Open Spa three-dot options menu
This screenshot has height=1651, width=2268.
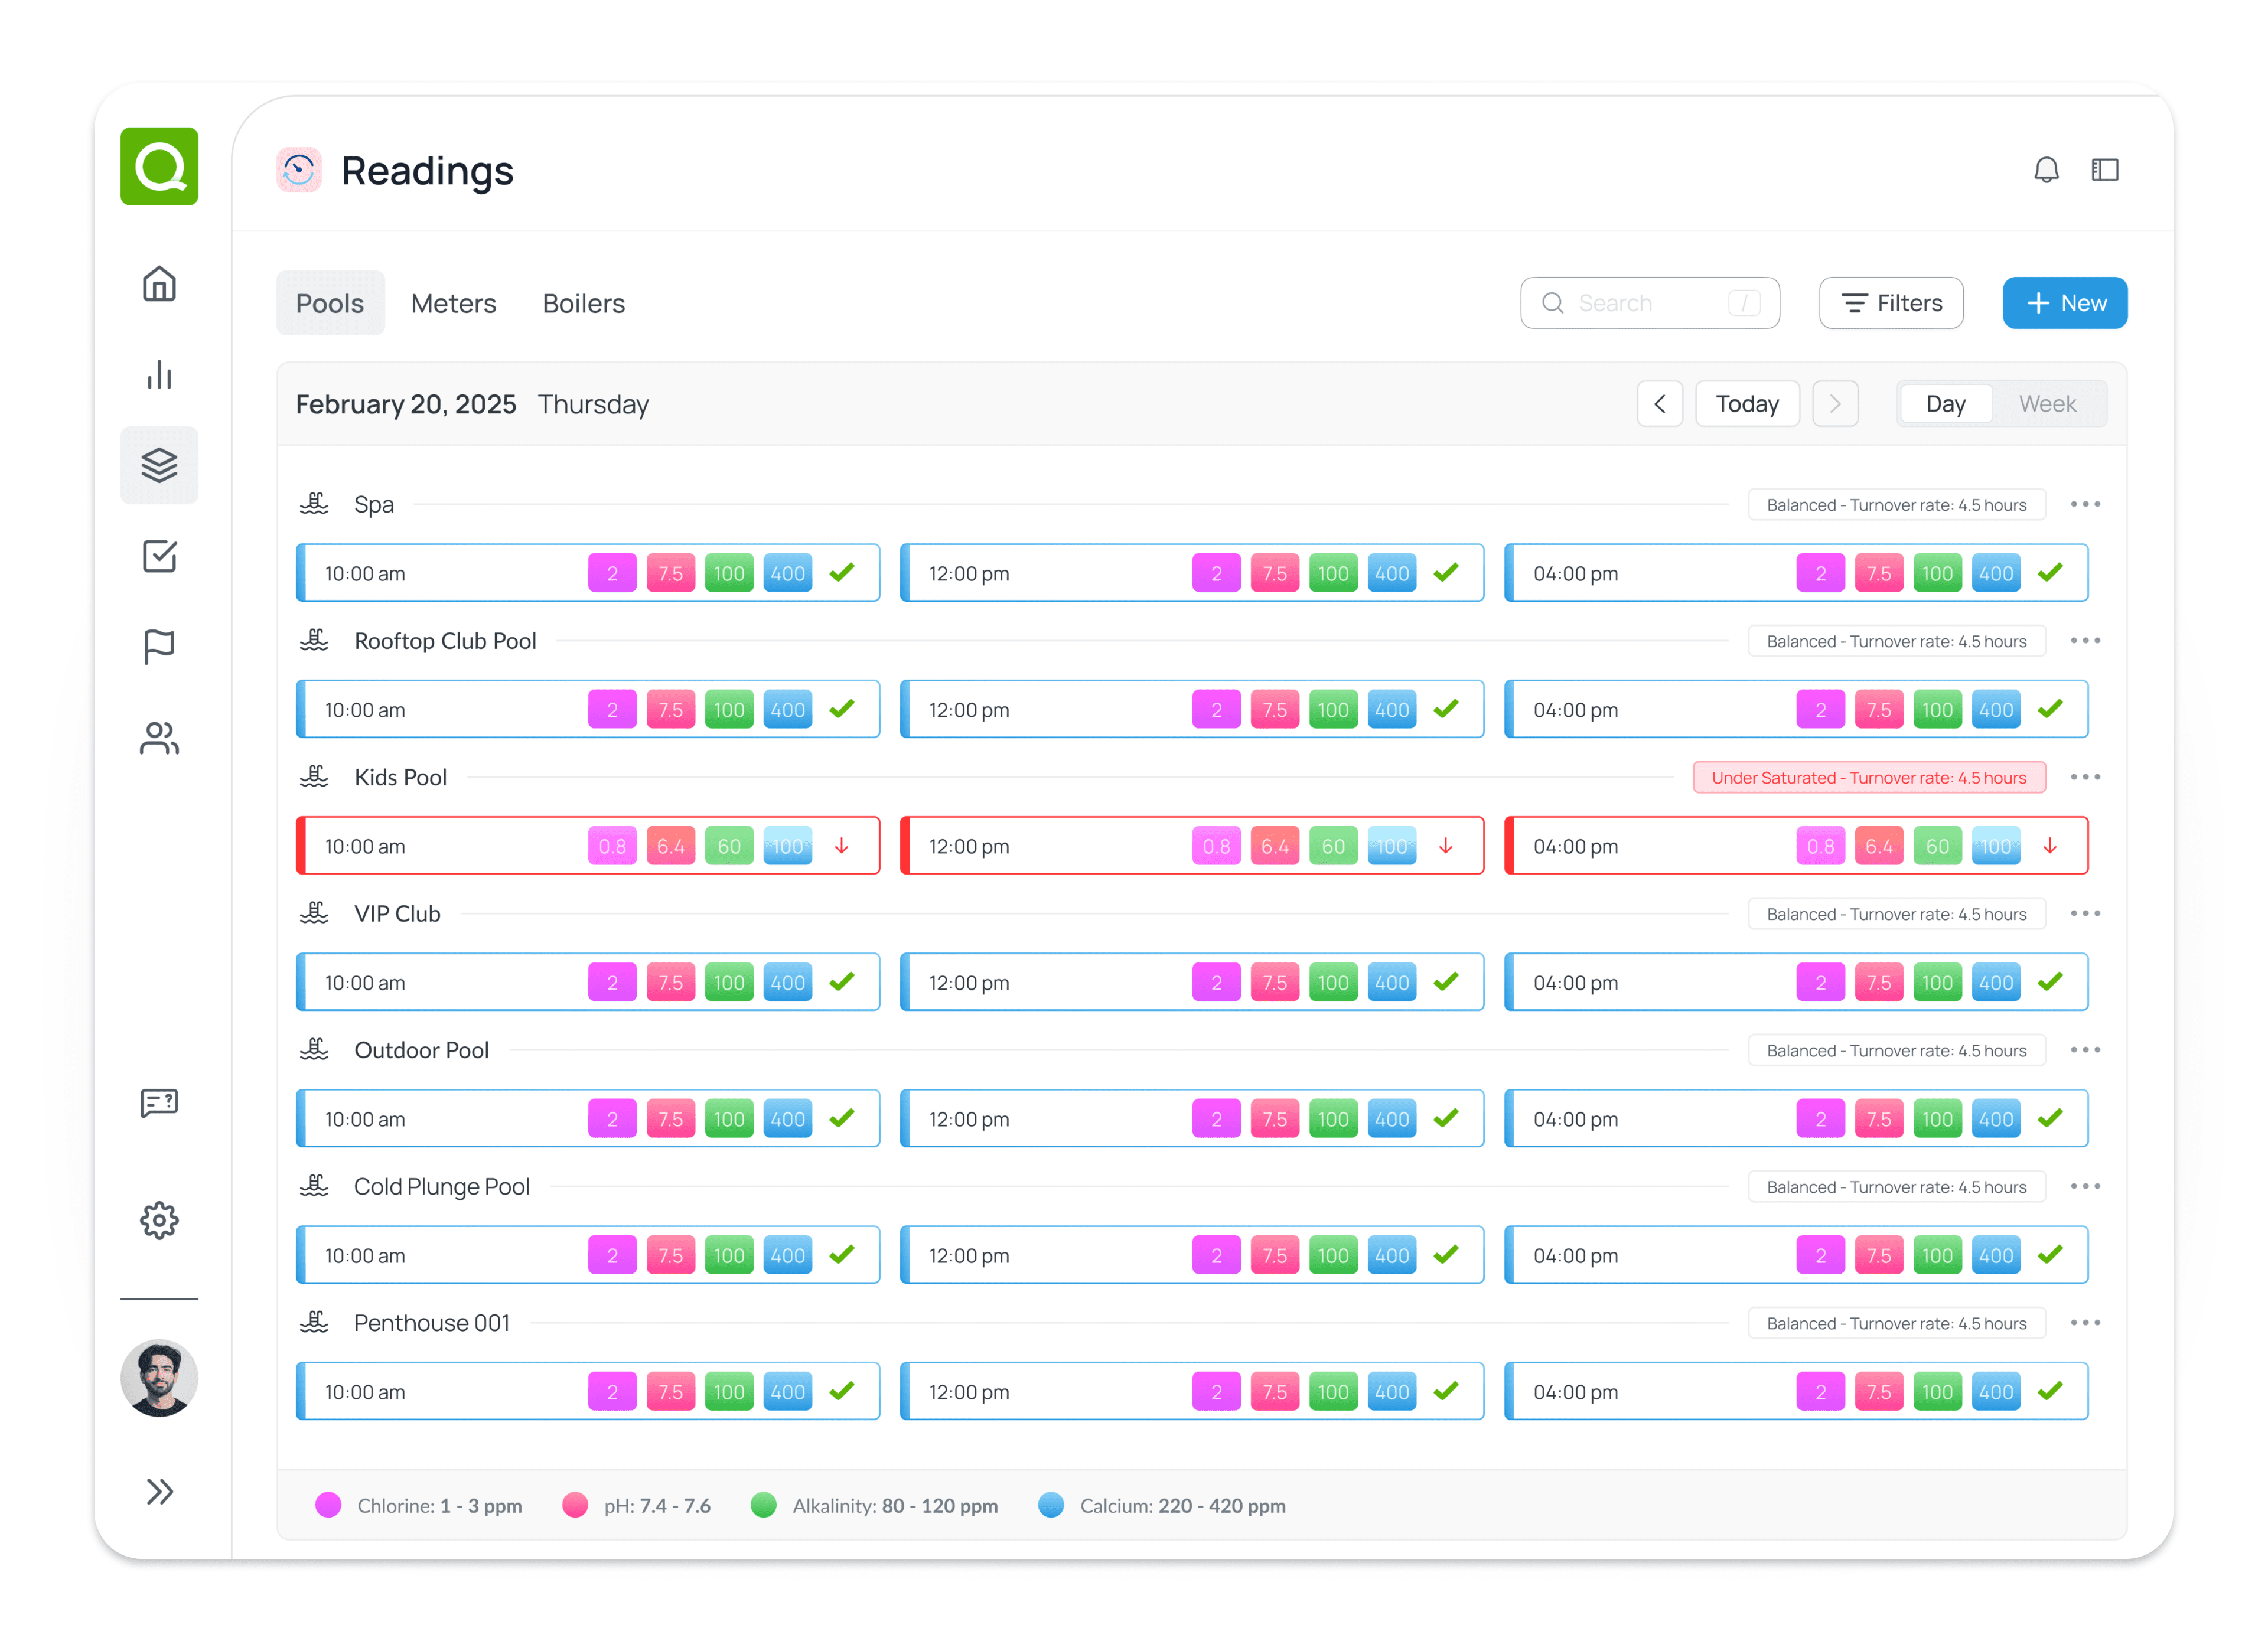[2085, 504]
